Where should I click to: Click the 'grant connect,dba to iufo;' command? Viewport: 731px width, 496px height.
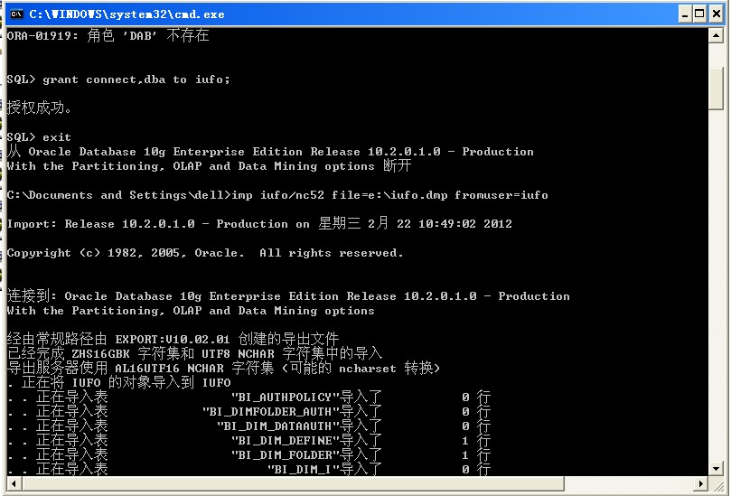click(x=136, y=80)
